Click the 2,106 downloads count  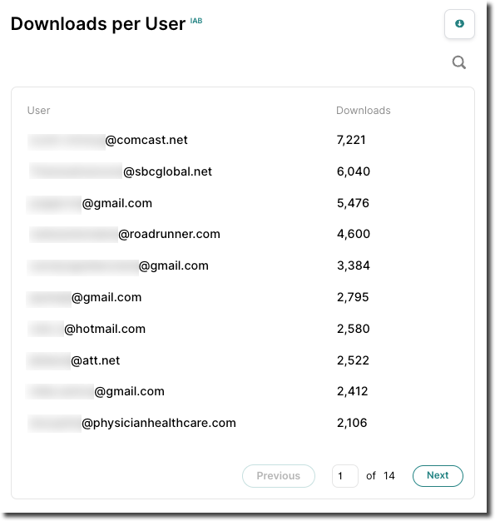352,423
